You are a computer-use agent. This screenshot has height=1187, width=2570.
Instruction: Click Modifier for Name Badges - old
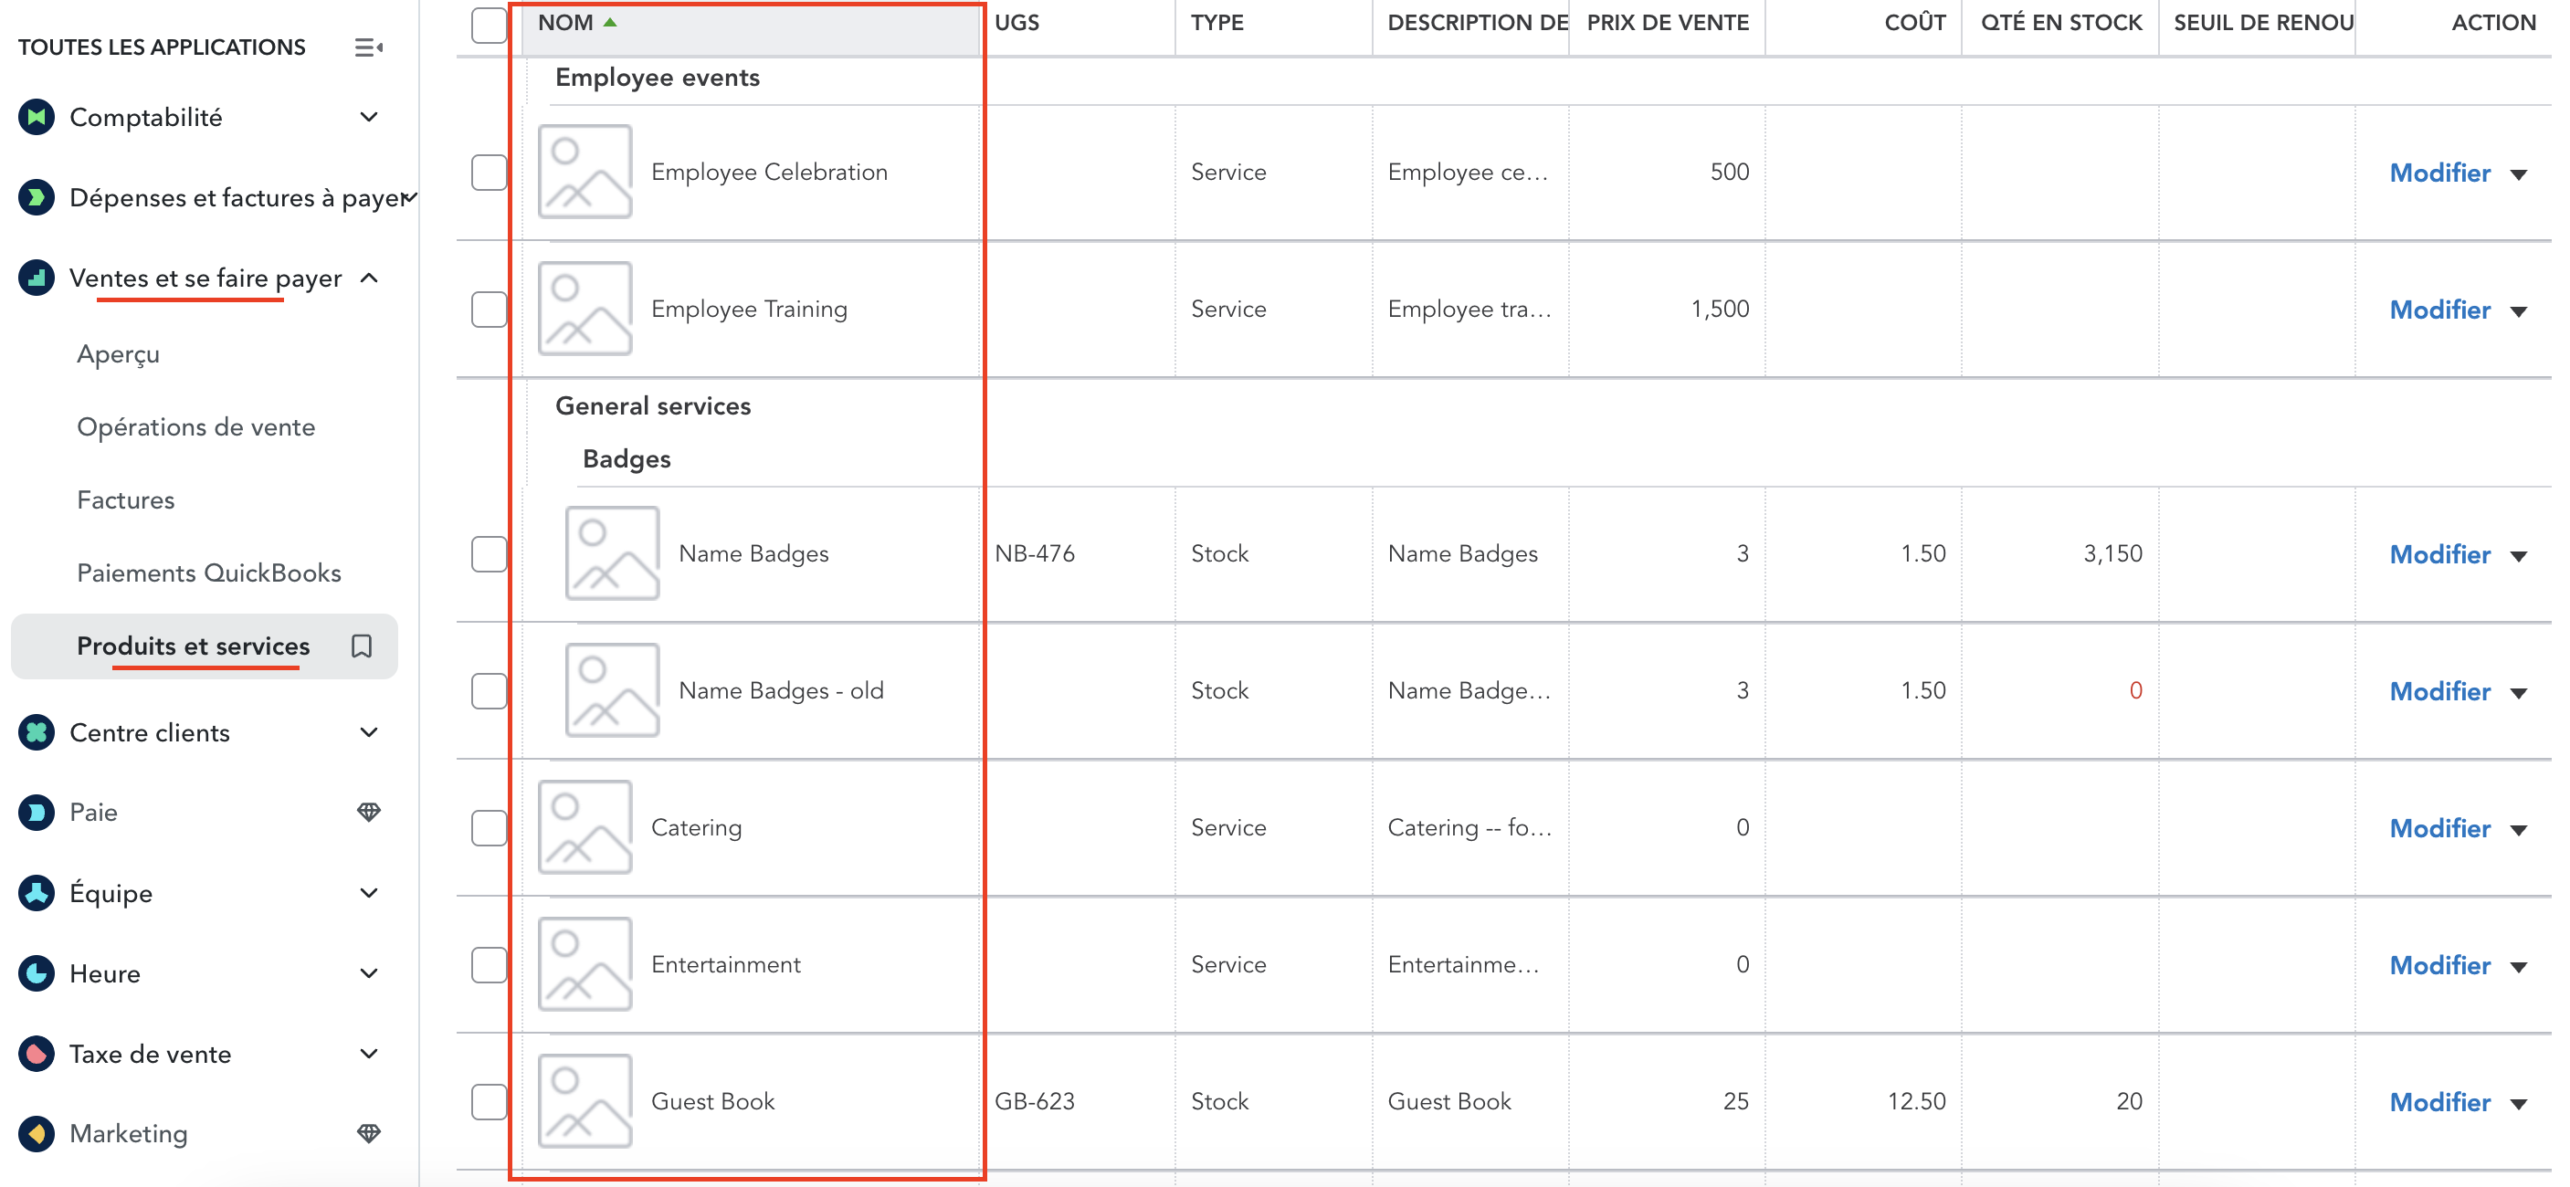tap(2439, 691)
